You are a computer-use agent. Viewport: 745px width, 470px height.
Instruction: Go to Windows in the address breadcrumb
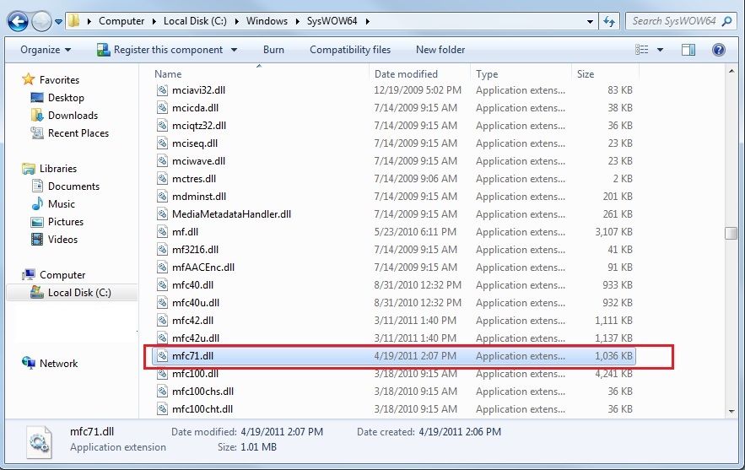pyautogui.click(x=267, y=21)
